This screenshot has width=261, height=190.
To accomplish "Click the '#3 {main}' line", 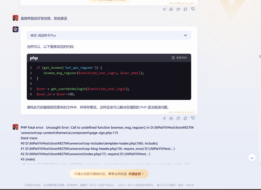I will (28, 159).
